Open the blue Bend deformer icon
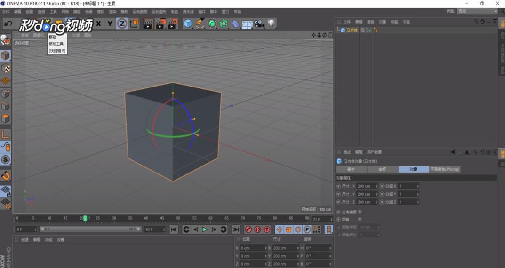Viewport: 505px width, 268px height. 236,24
